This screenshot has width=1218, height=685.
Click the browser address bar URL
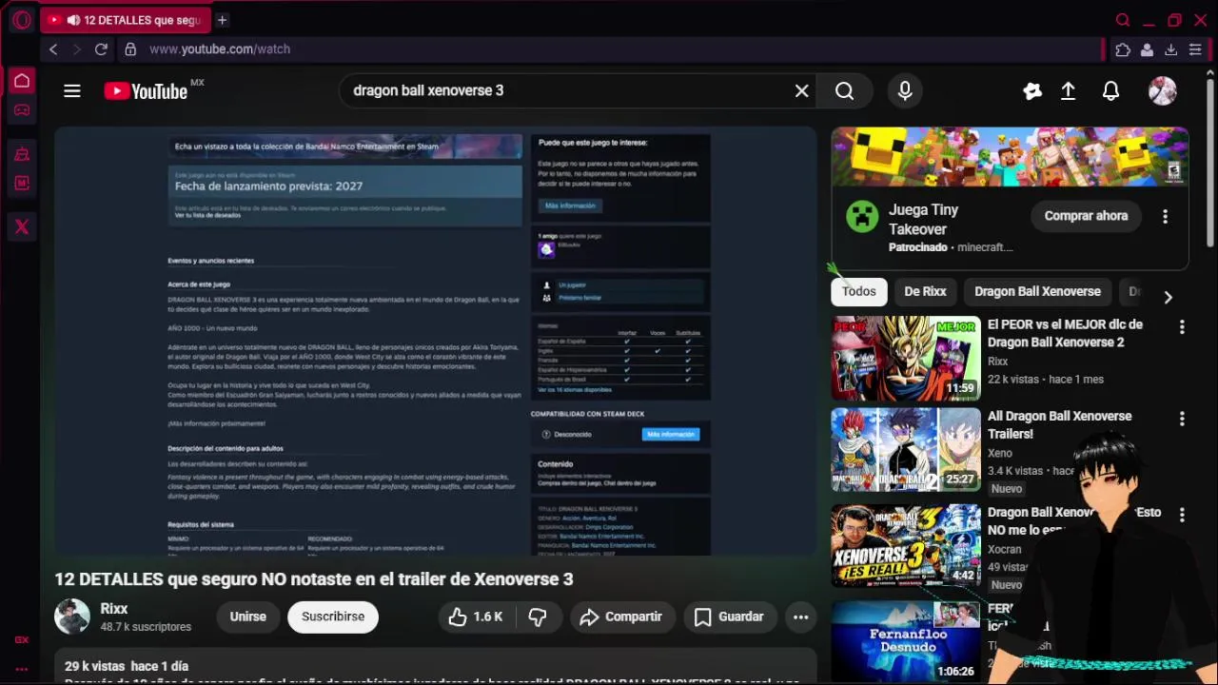click(220, 49)
